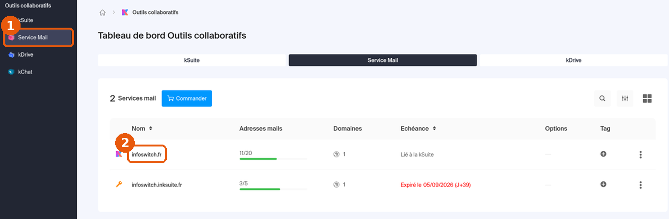Click the Outils collaboratifs sidebar heading
The width and height of the screenshot is (669, 219).
pos(28,6)
